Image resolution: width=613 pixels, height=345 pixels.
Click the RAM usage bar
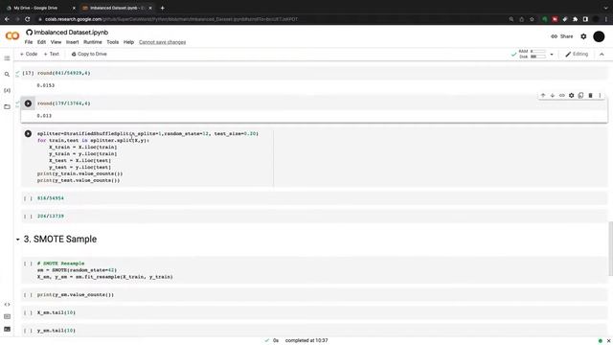tap(537, 51)
